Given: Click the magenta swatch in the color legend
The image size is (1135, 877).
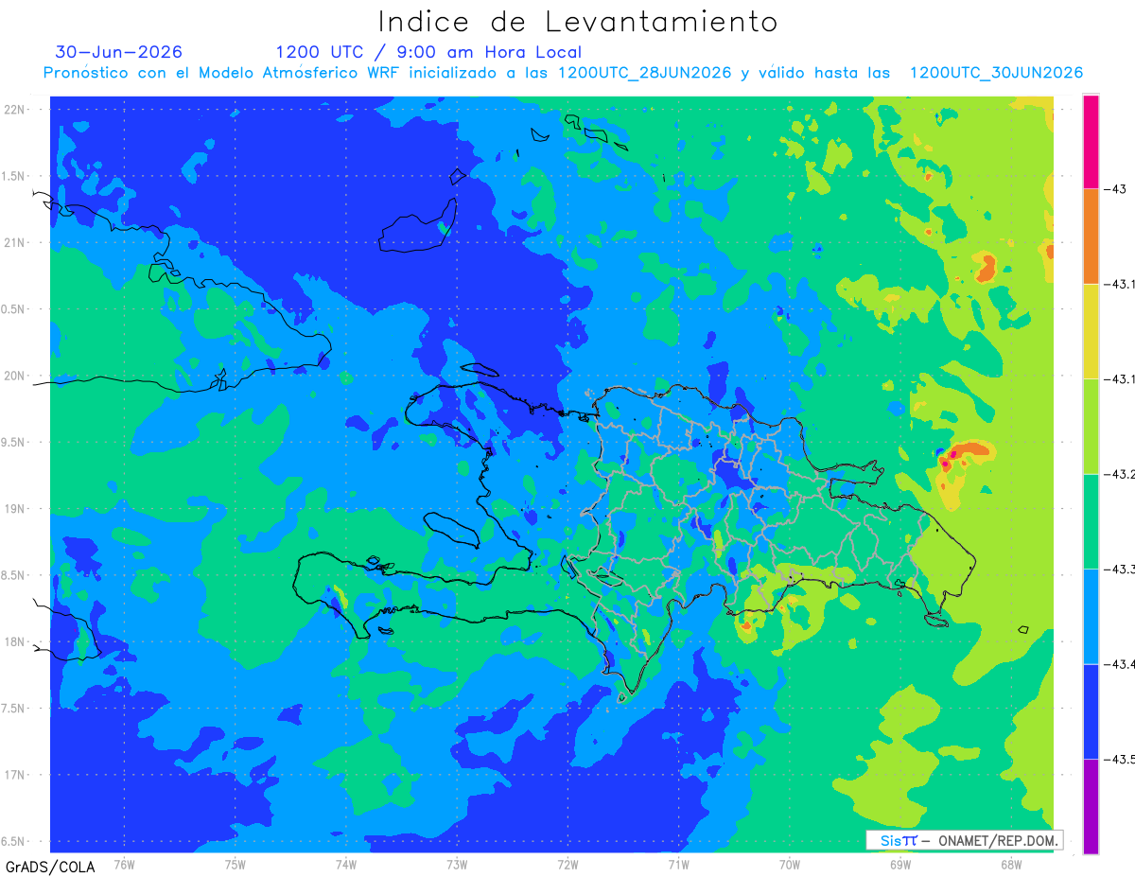Looking at the screenshot, I should [1091, 141].
